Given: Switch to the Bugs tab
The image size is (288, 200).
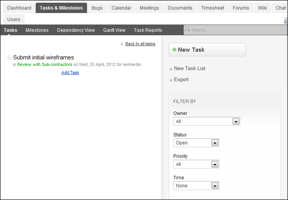Looking at the screenshot, I should pyautogui.click(x=97, y=8).
